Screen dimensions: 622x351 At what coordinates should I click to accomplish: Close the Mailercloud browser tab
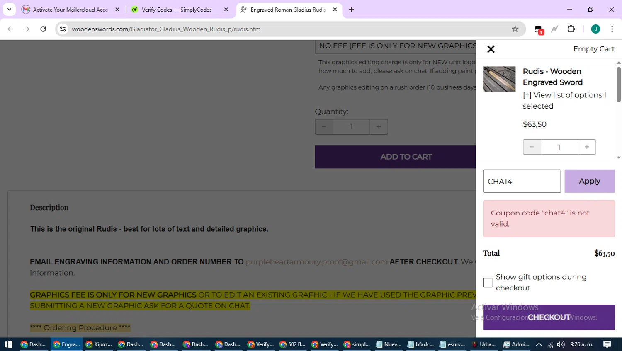(x=117, y=10)
